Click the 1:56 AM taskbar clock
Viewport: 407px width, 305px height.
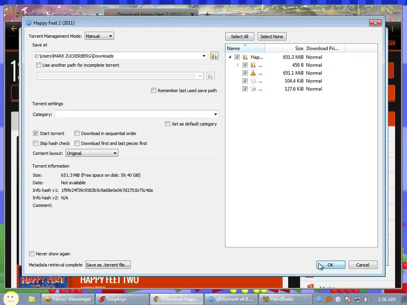point(386,299)
